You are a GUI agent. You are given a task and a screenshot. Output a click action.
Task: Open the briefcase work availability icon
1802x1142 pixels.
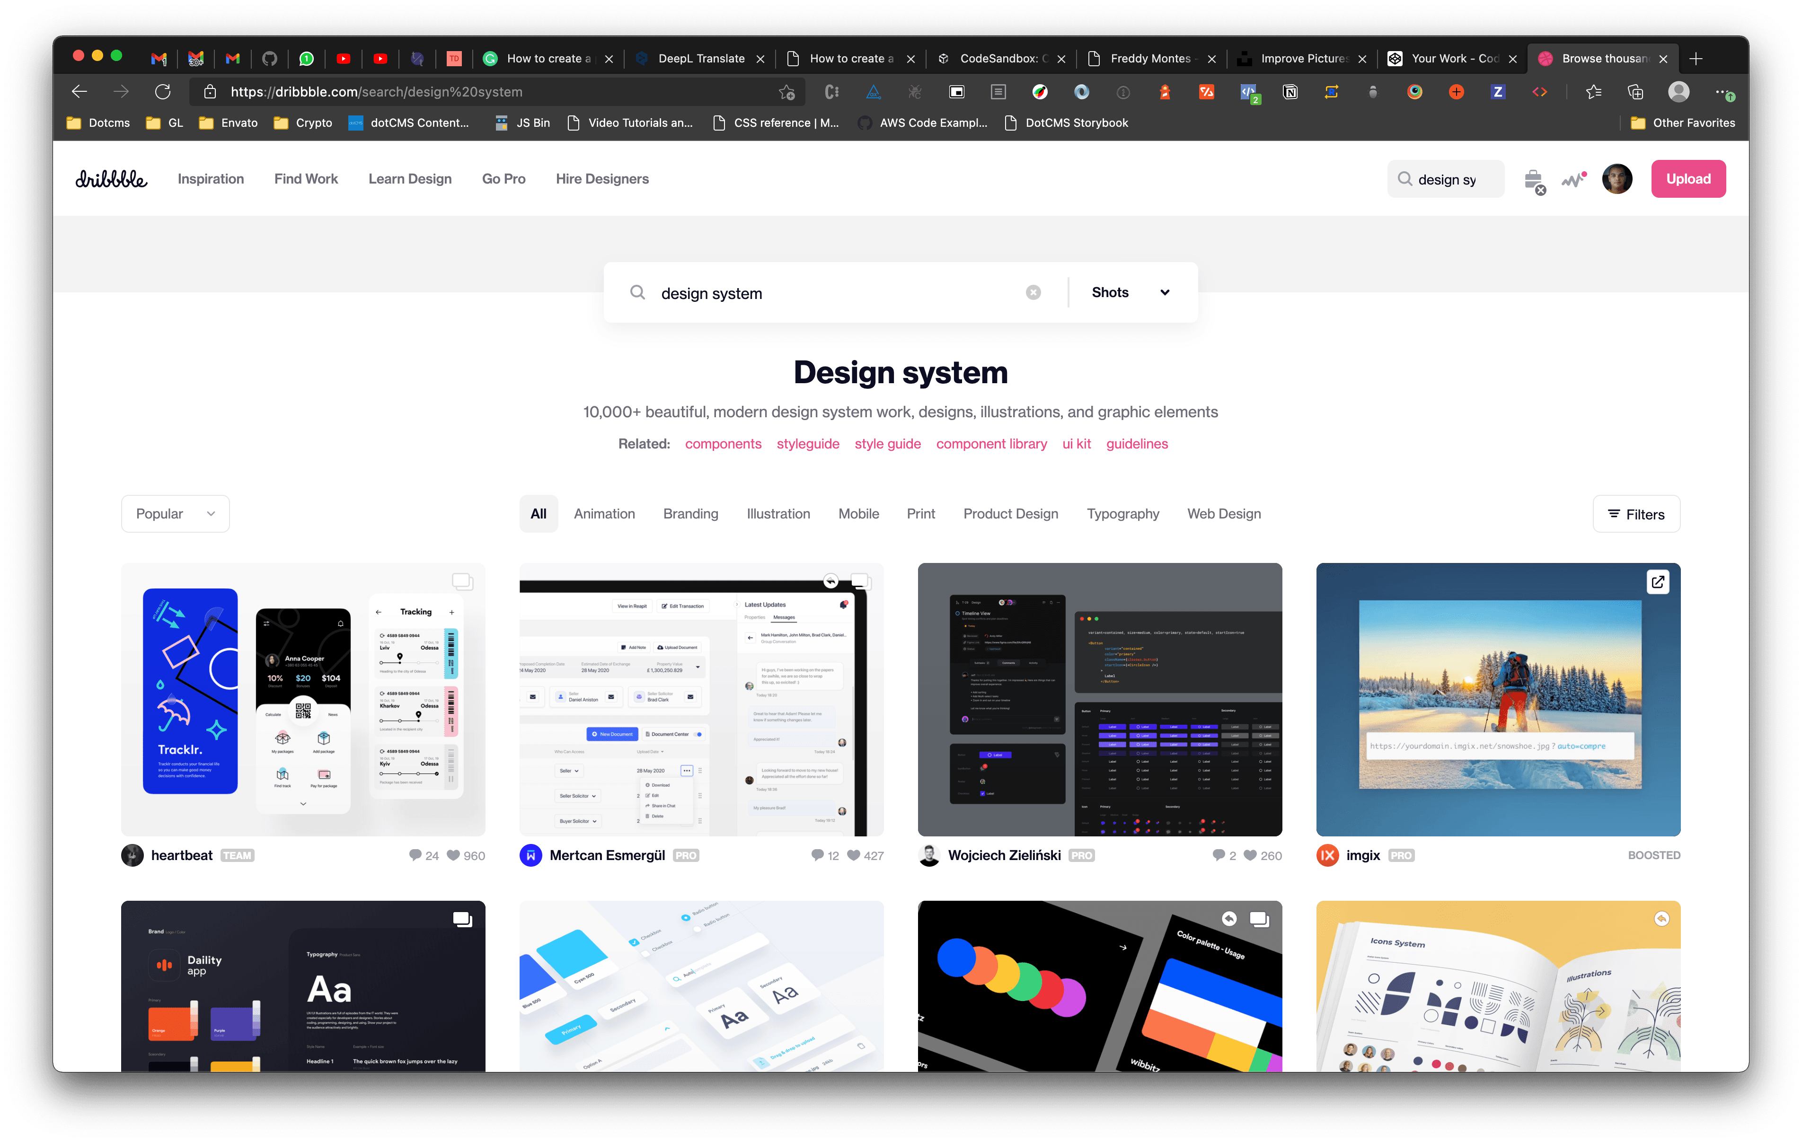click(x=1533, y=180)
